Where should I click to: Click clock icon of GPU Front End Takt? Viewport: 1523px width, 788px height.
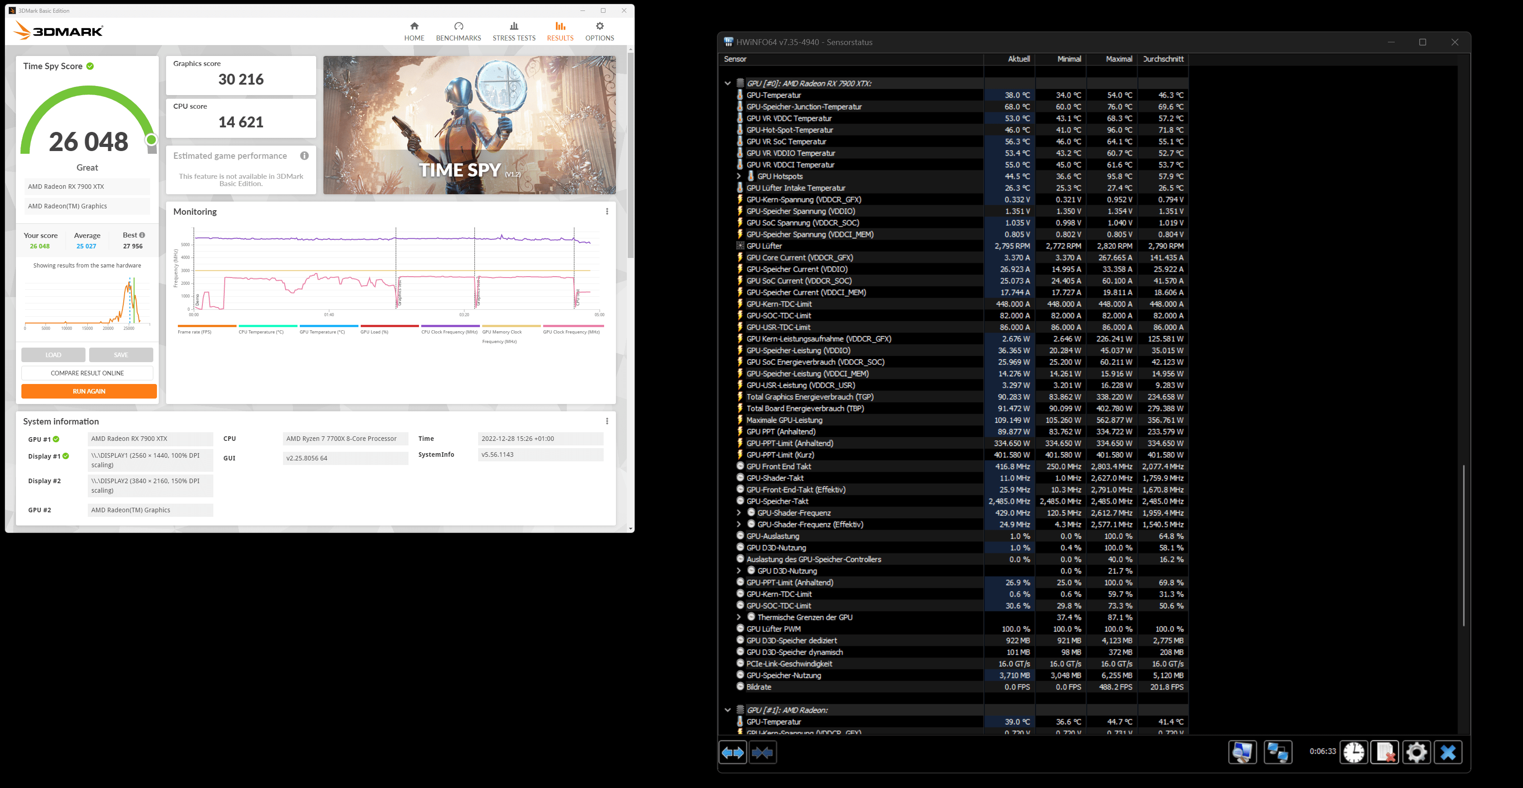(x=740, y=466)
